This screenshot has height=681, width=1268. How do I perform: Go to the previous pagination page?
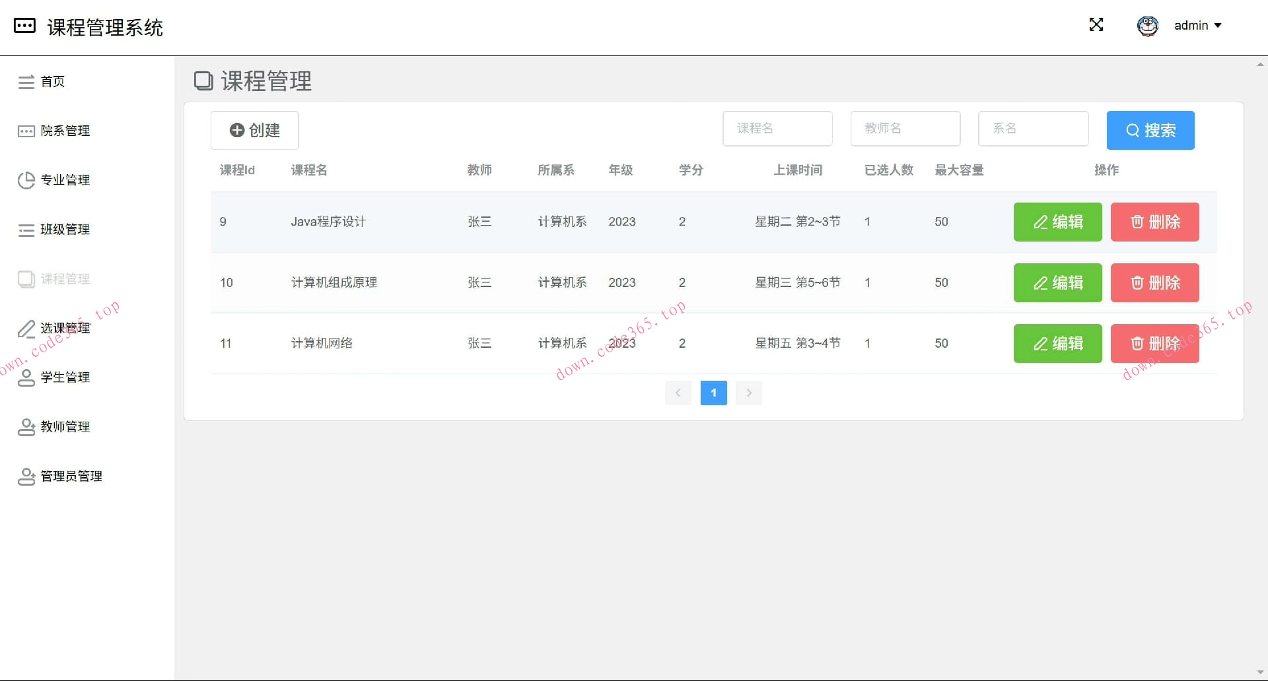pos(678,393)
